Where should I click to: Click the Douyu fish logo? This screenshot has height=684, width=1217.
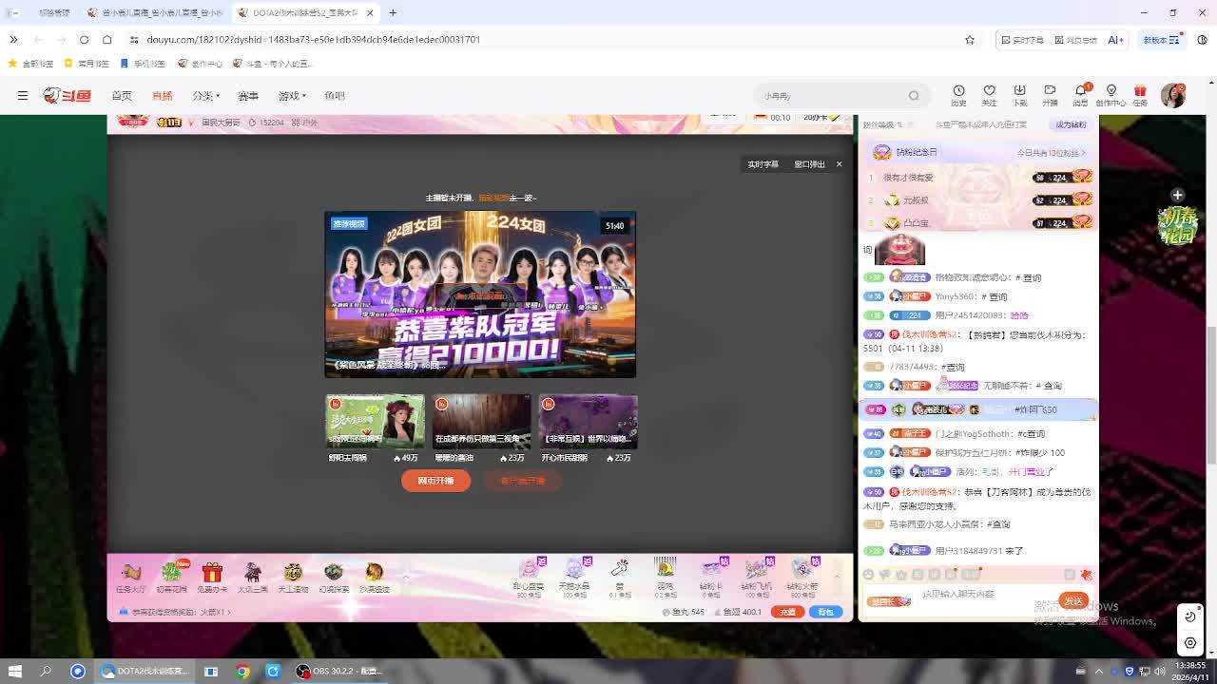pyautogui.click(x=67, y=96)
